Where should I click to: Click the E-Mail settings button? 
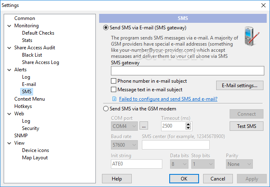tap(240, 85)
